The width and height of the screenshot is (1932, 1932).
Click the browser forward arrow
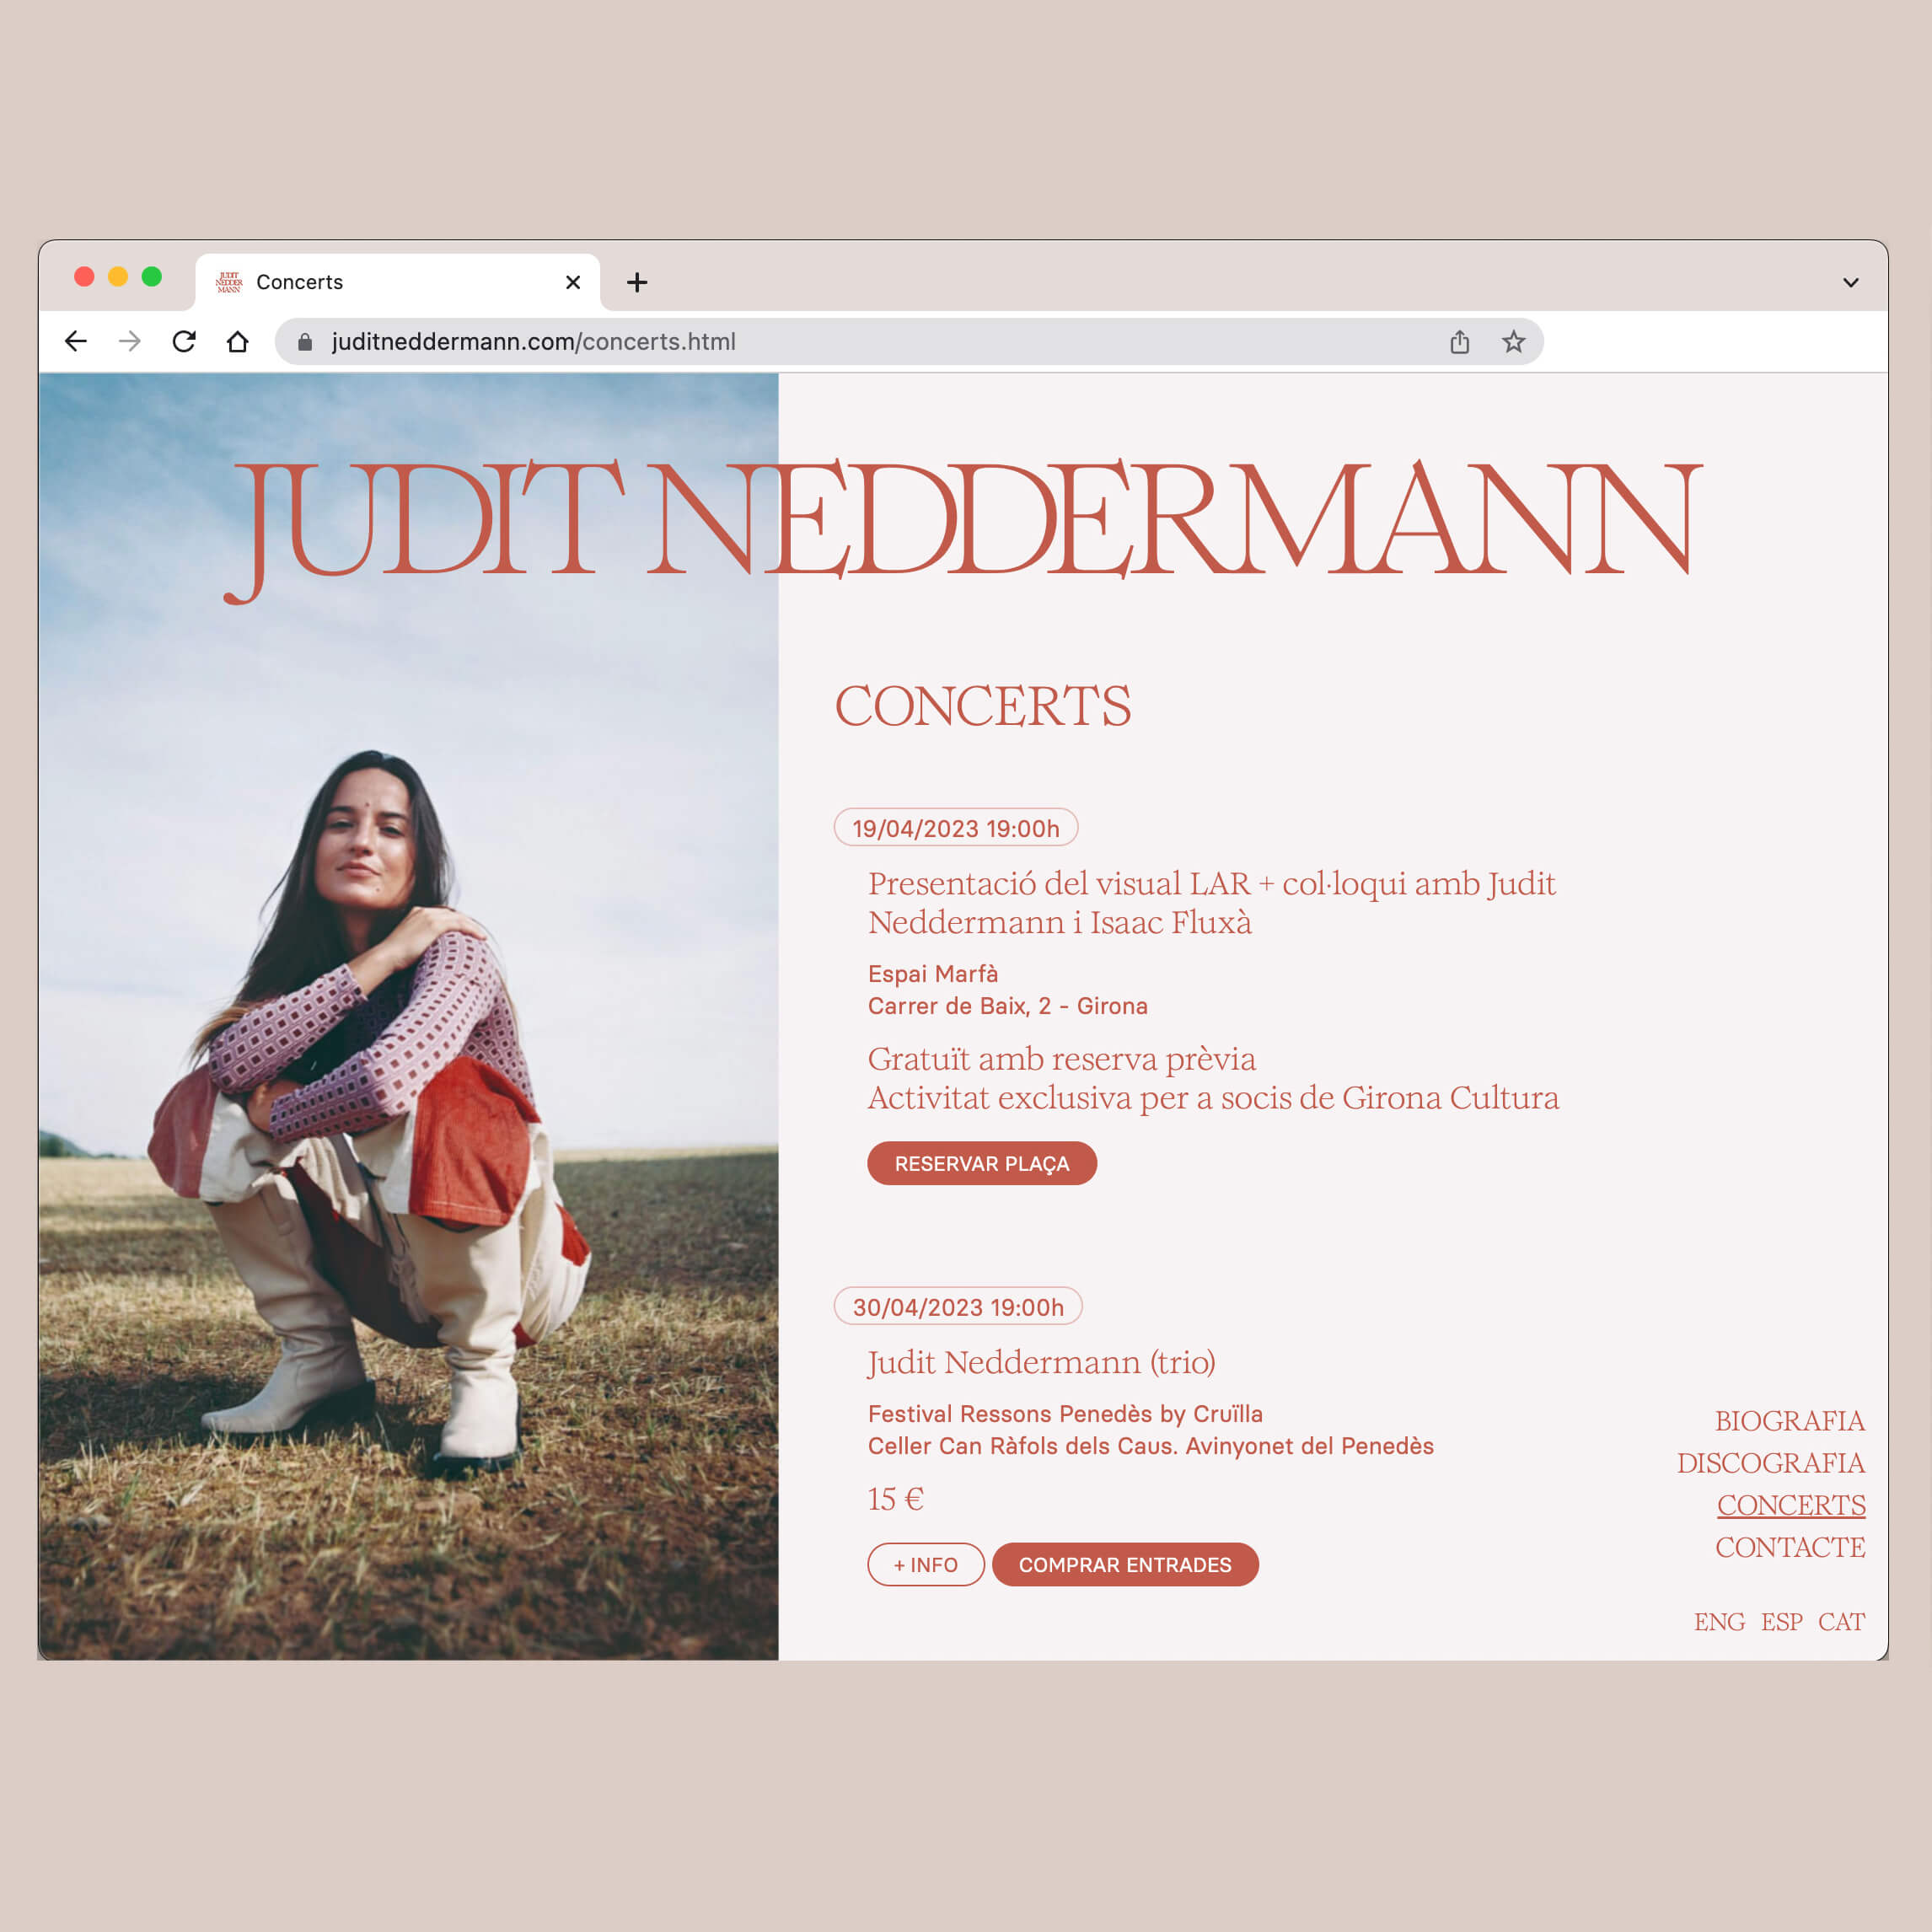coord(130,342)
